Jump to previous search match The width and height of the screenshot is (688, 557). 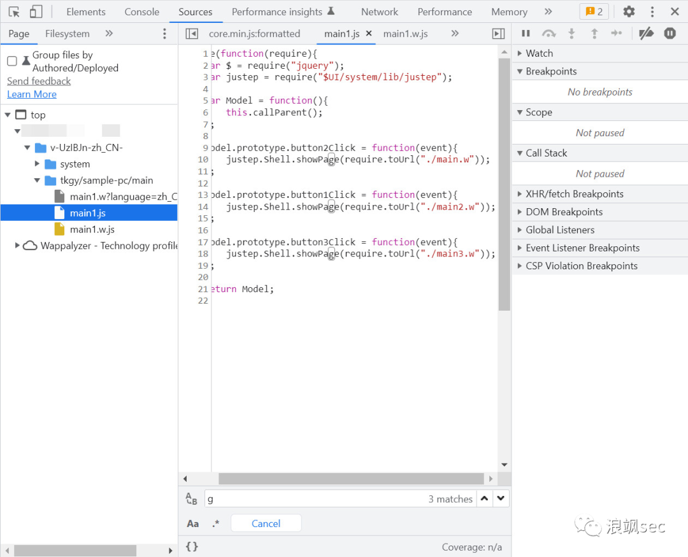(484, 498)
